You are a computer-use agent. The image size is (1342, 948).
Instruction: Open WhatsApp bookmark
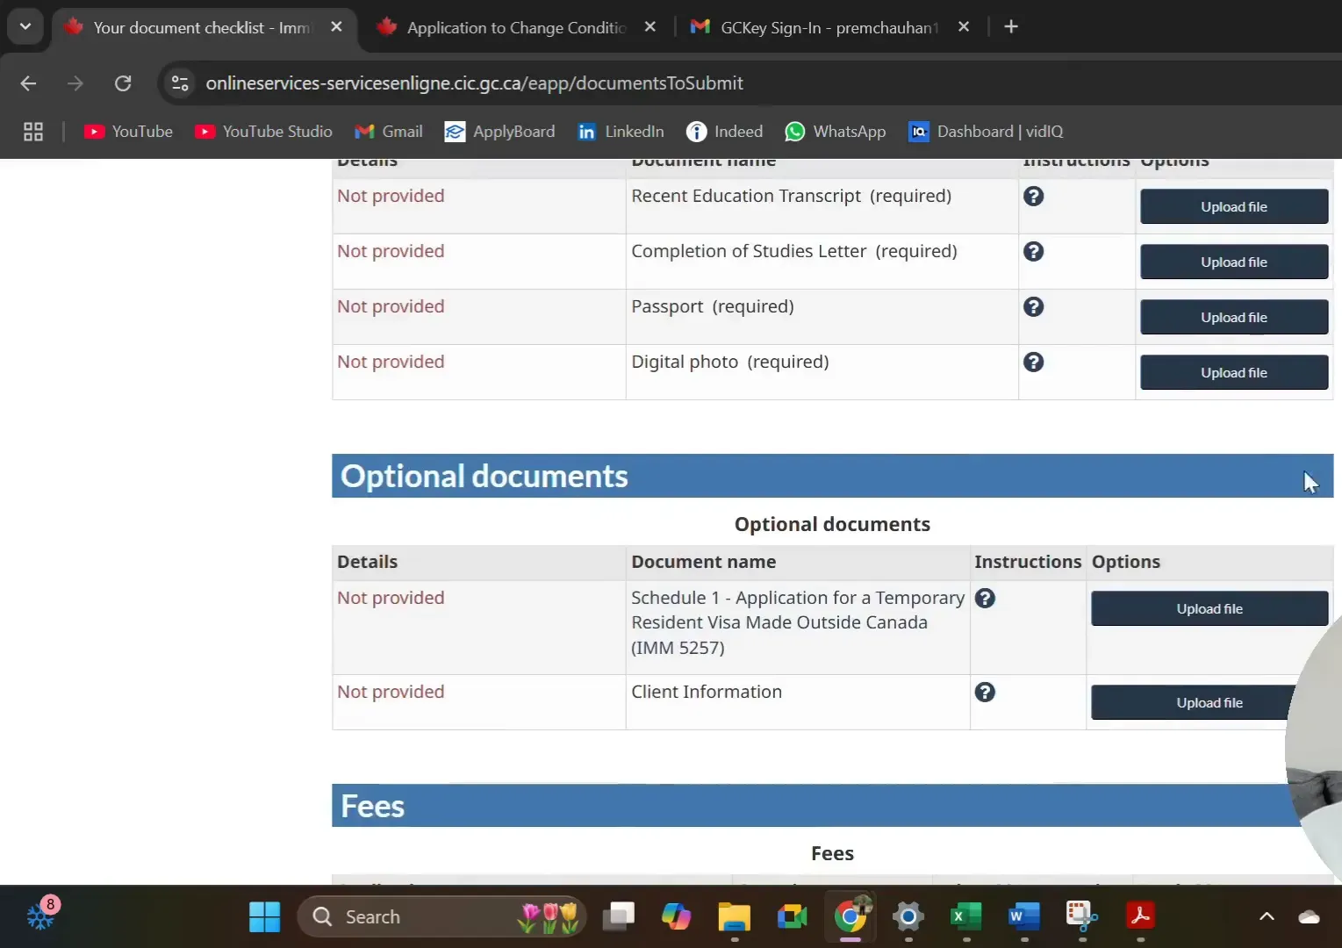(835, 132)
